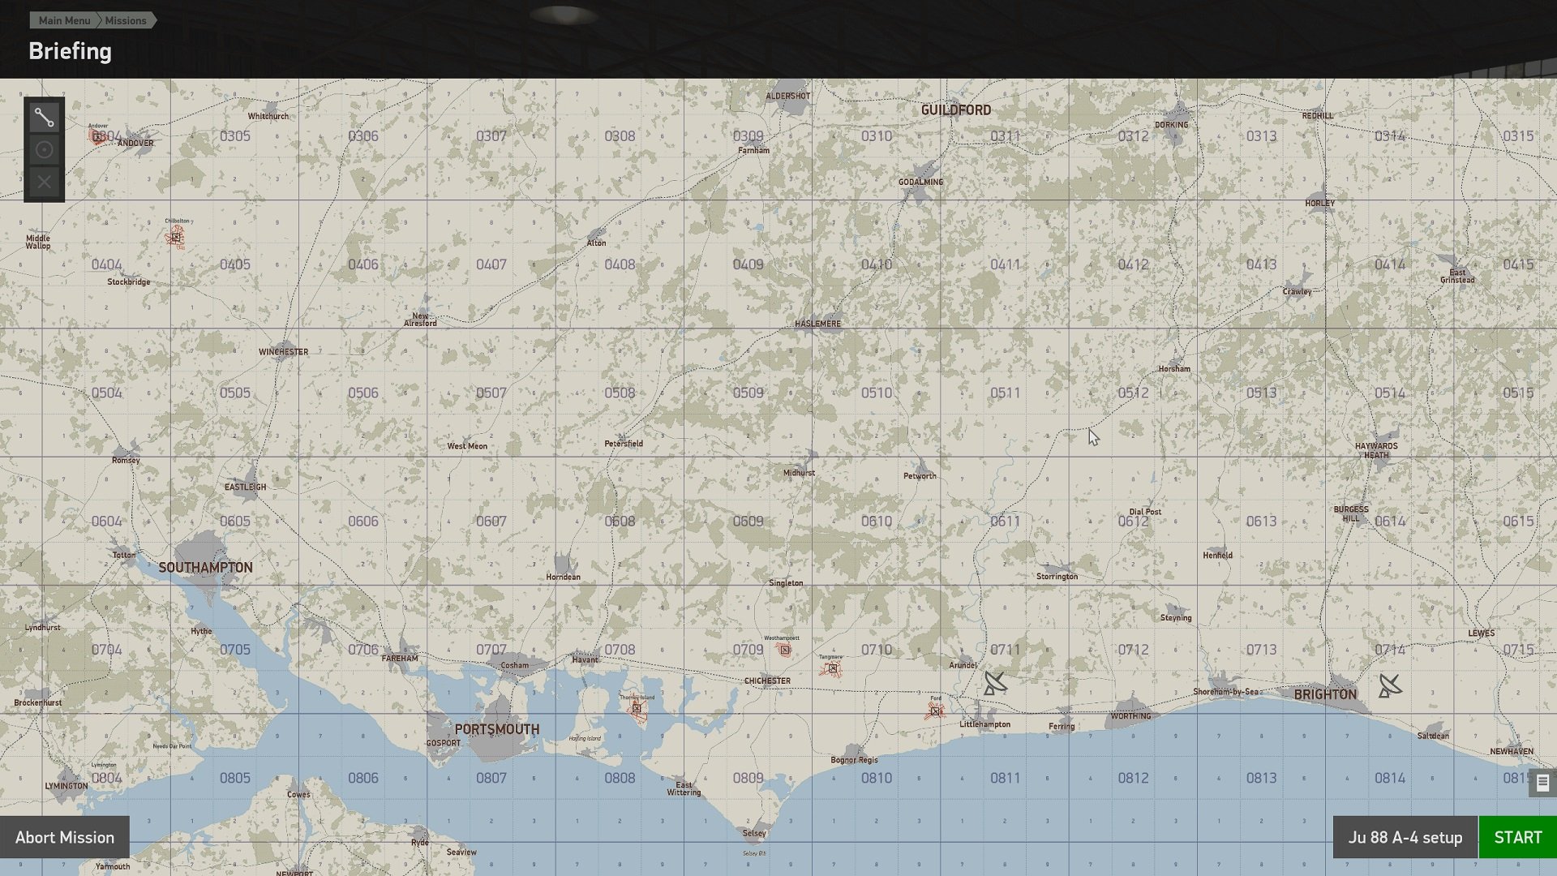Click the Stockbridge town label
1557x876 pixels.
click(x=129, y=282)
